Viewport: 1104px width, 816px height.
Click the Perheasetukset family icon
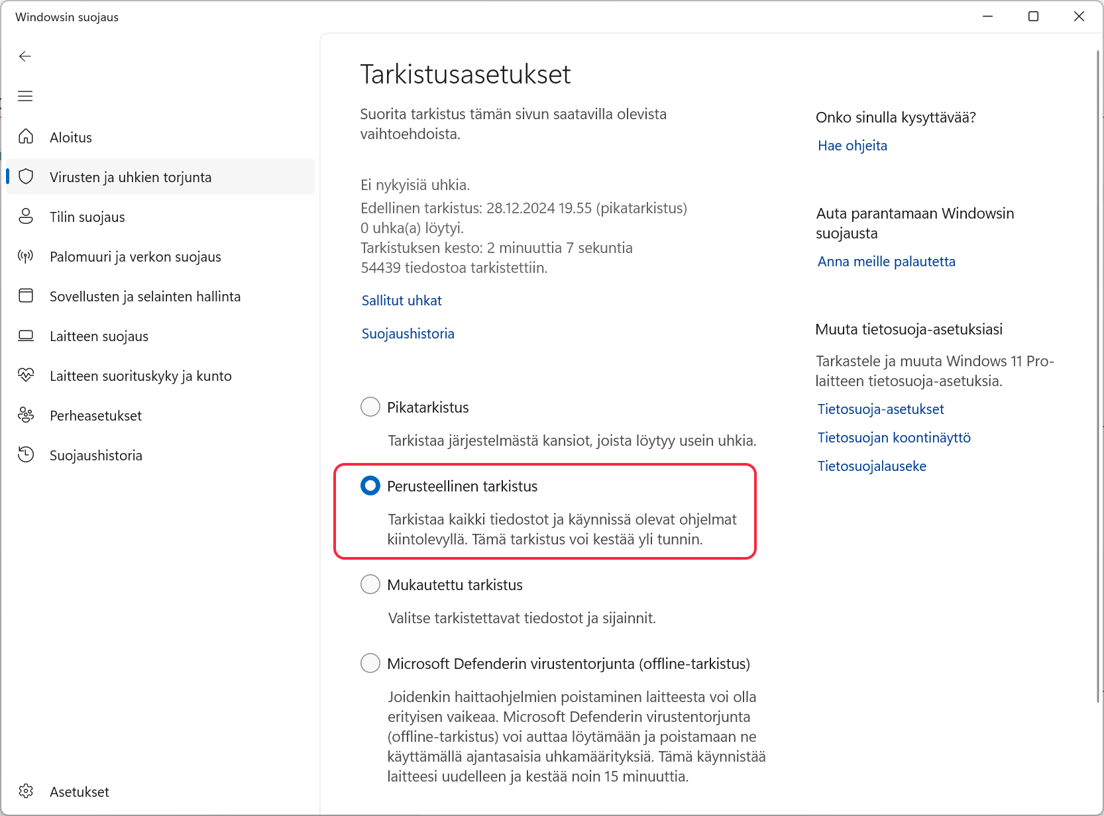click(26, 415)
